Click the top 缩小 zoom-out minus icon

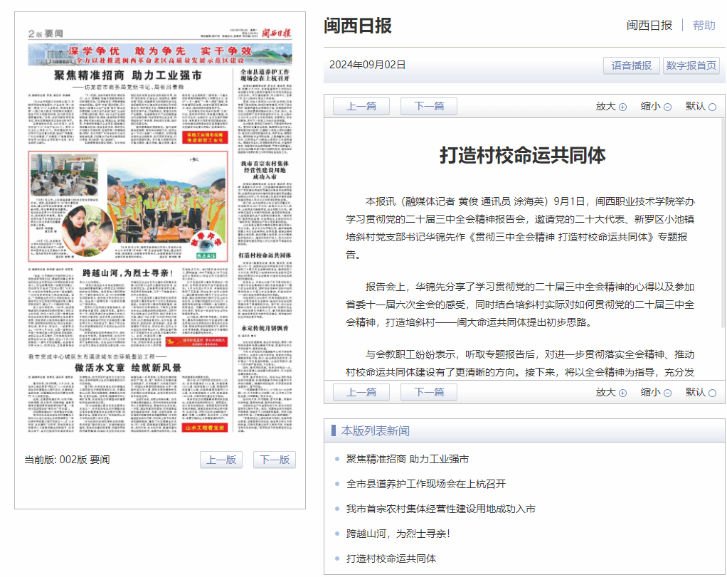coord(667,107)
